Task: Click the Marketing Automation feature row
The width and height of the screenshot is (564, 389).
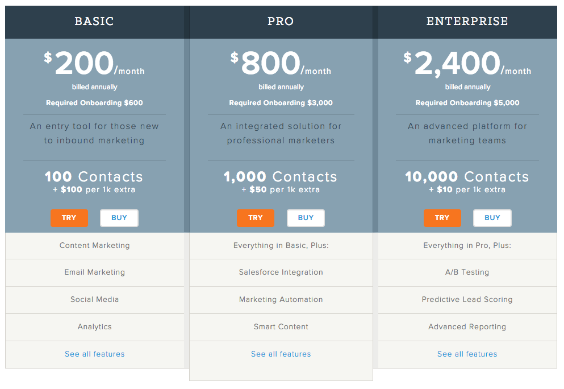Action: [281, 300]
